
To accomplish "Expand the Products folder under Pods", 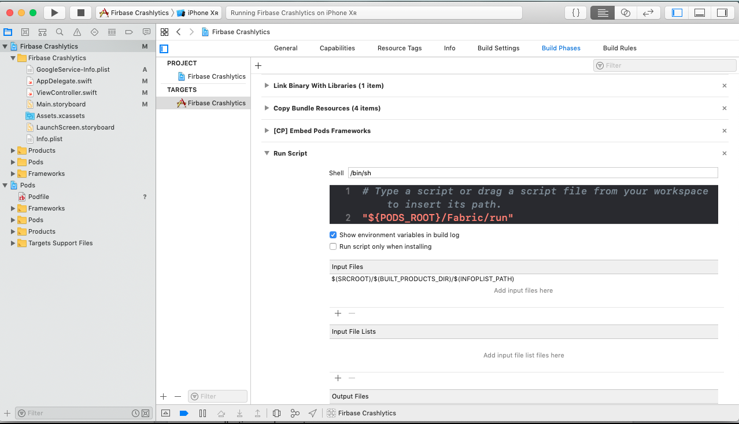I will [13, 231].
